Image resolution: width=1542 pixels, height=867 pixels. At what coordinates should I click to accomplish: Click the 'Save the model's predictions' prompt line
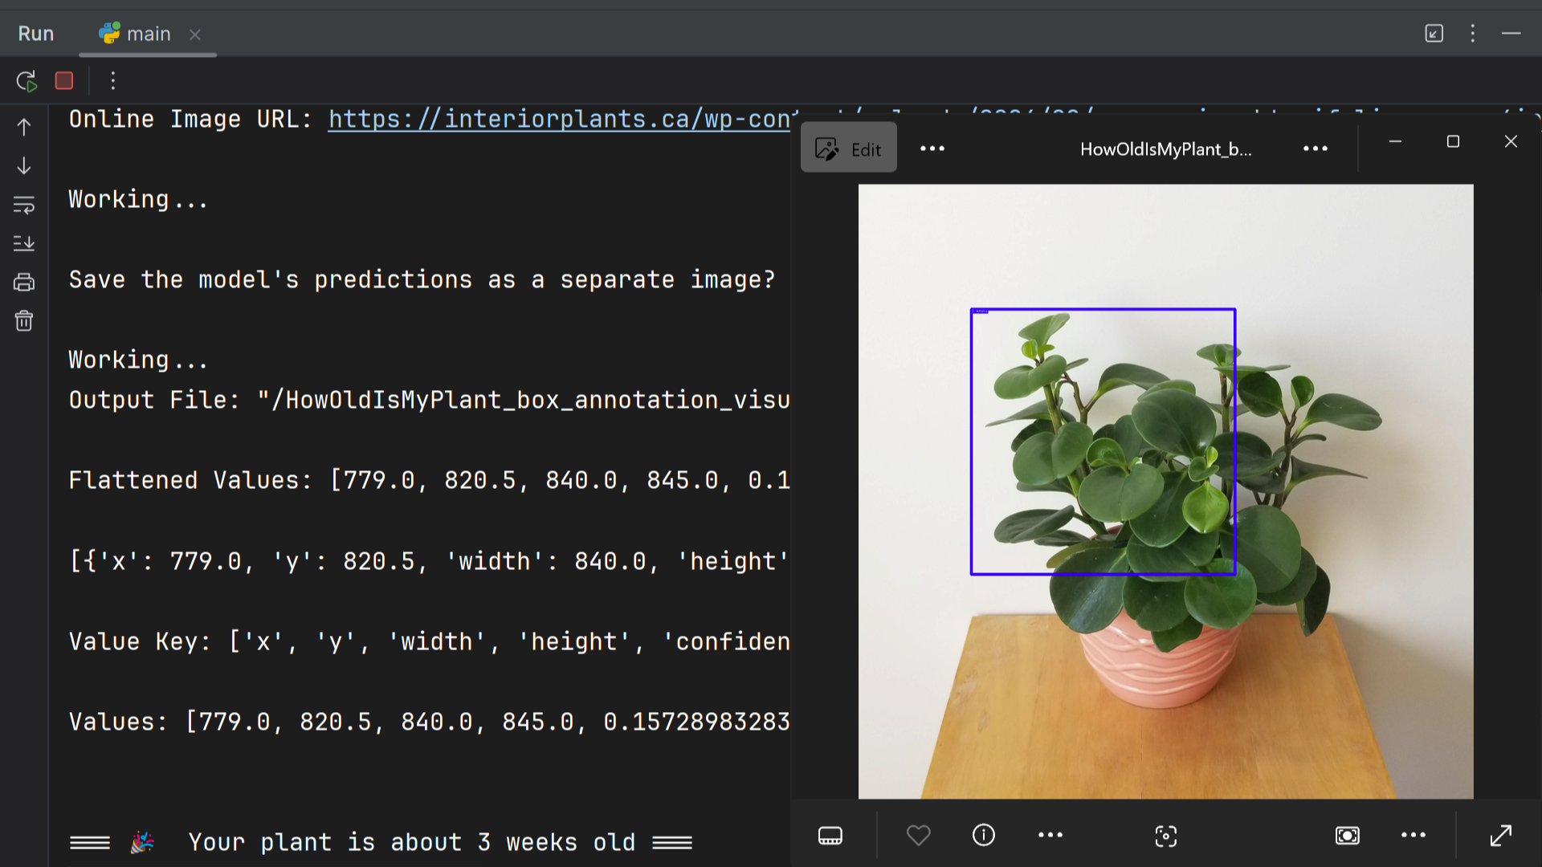click(x=422, y=279)
